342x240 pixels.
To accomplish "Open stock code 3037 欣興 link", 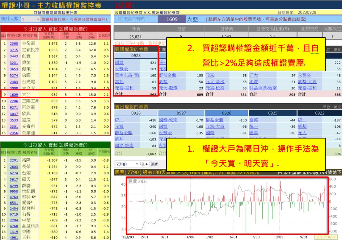I will coord(14,114).
